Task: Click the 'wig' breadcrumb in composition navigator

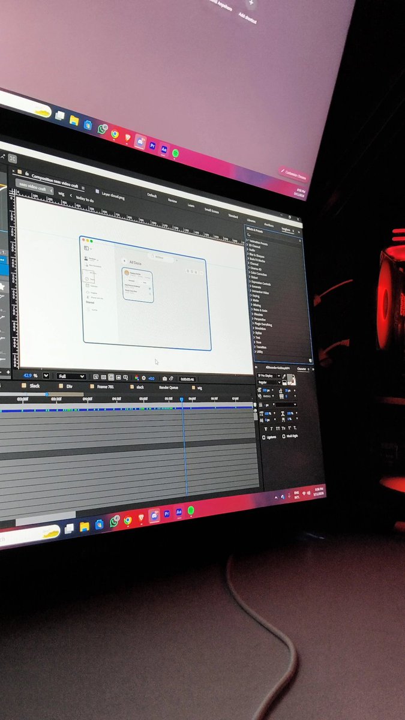Action: (x=61, y=194)
